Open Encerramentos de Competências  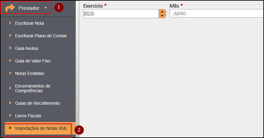click(33, 88)
